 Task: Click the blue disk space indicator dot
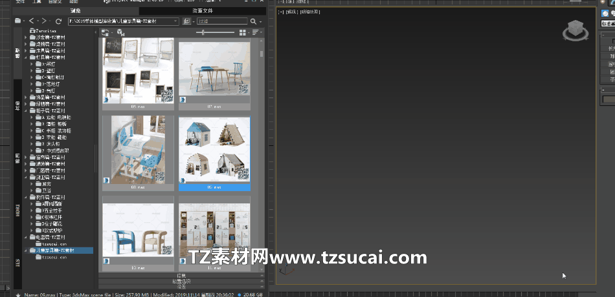point(240,294)
